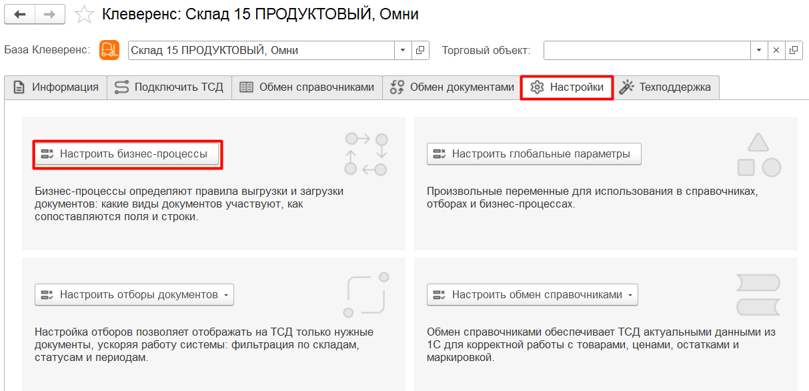
Task: Switch to the Подключить ТСД tab
Action: tap(169, 87)
